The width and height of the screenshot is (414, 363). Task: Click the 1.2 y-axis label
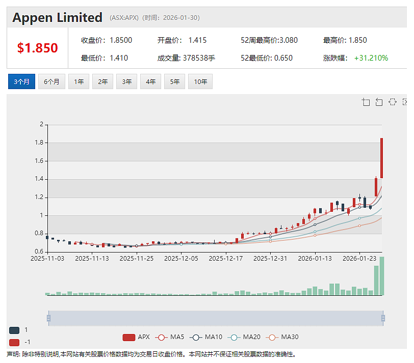[39, 197]
